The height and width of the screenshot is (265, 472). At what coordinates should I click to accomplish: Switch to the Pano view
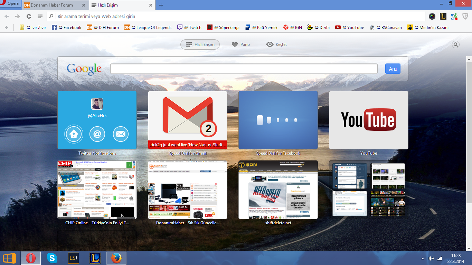tap(241, 45)
